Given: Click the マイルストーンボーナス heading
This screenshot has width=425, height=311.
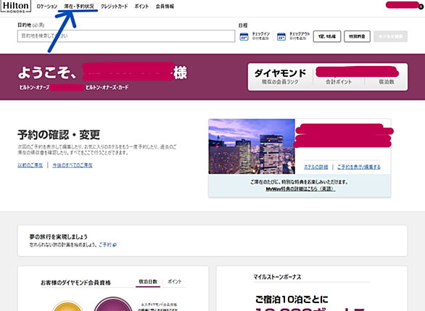Looking at the screenshot, I should [277, 277].
